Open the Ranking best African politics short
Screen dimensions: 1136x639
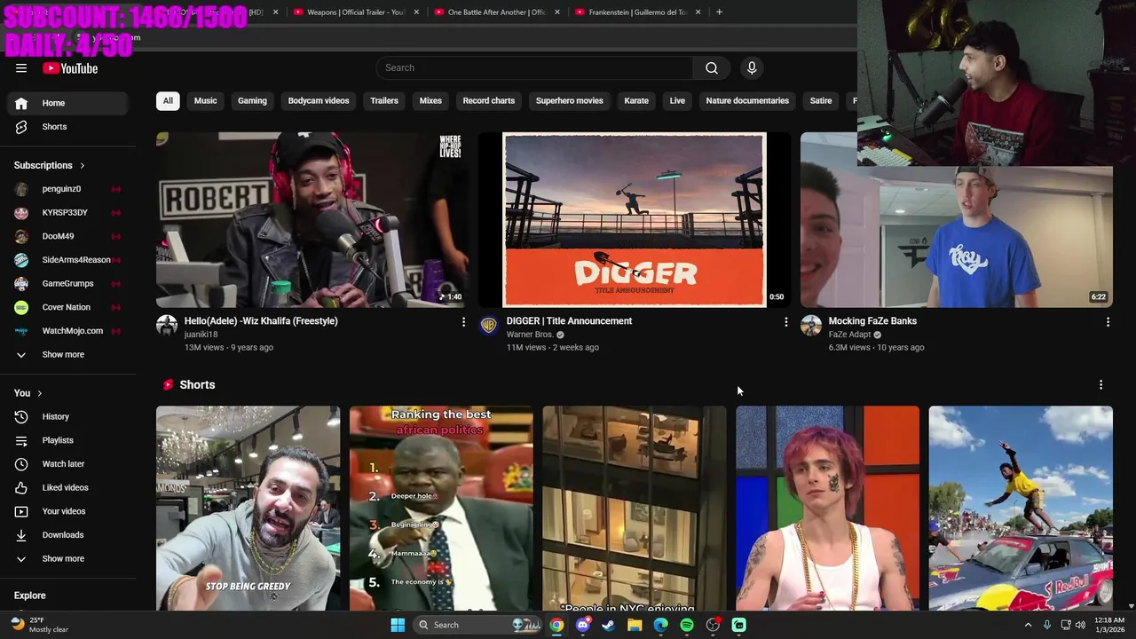click(x=441, y=509)
